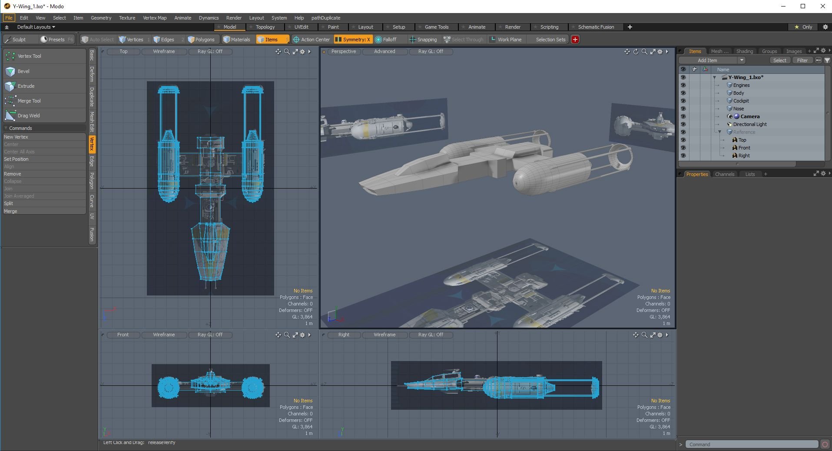The width and height of the screenshot is (832, 451).
Task: Toggle visibility of Directional Light
Action: pyautogui.click(x=683, y=124)
